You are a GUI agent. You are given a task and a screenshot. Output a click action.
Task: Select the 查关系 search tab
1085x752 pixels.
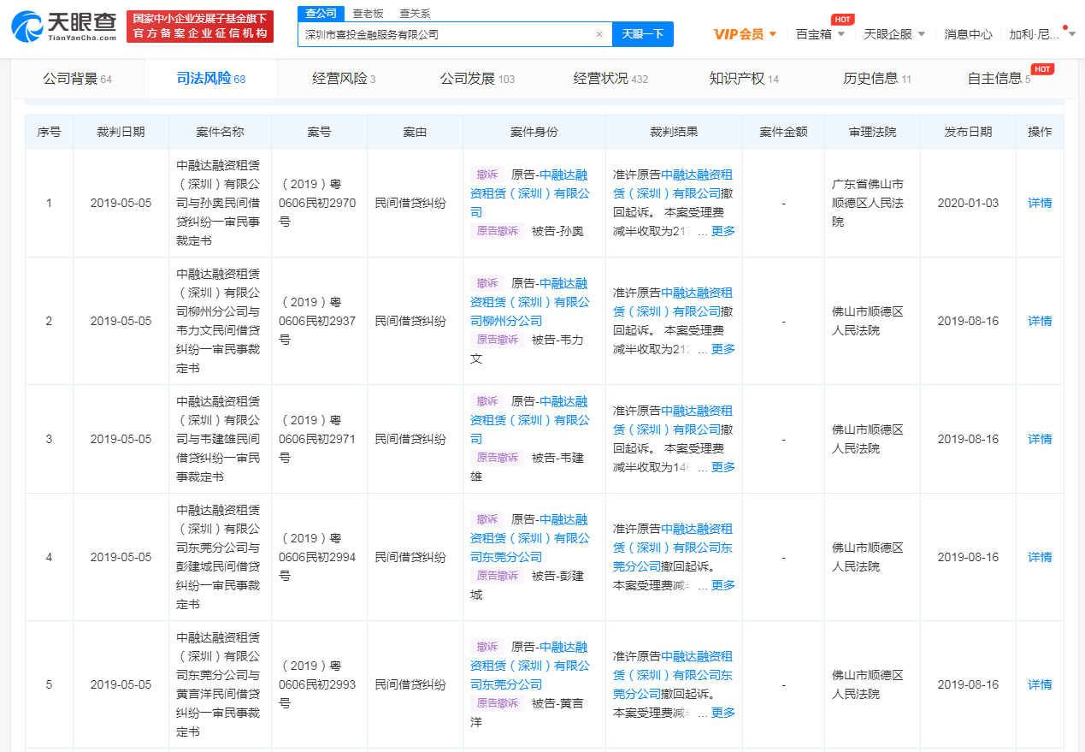click(x=415, y=14)
